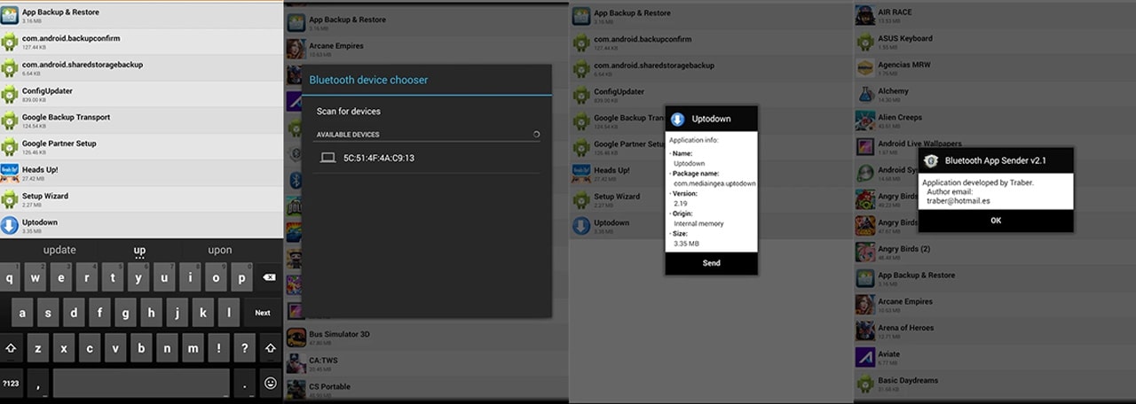Select Google Backup Transport in the keyboard screenshot
Screen dimensions: 1136x404
click(x=142, y=120)
